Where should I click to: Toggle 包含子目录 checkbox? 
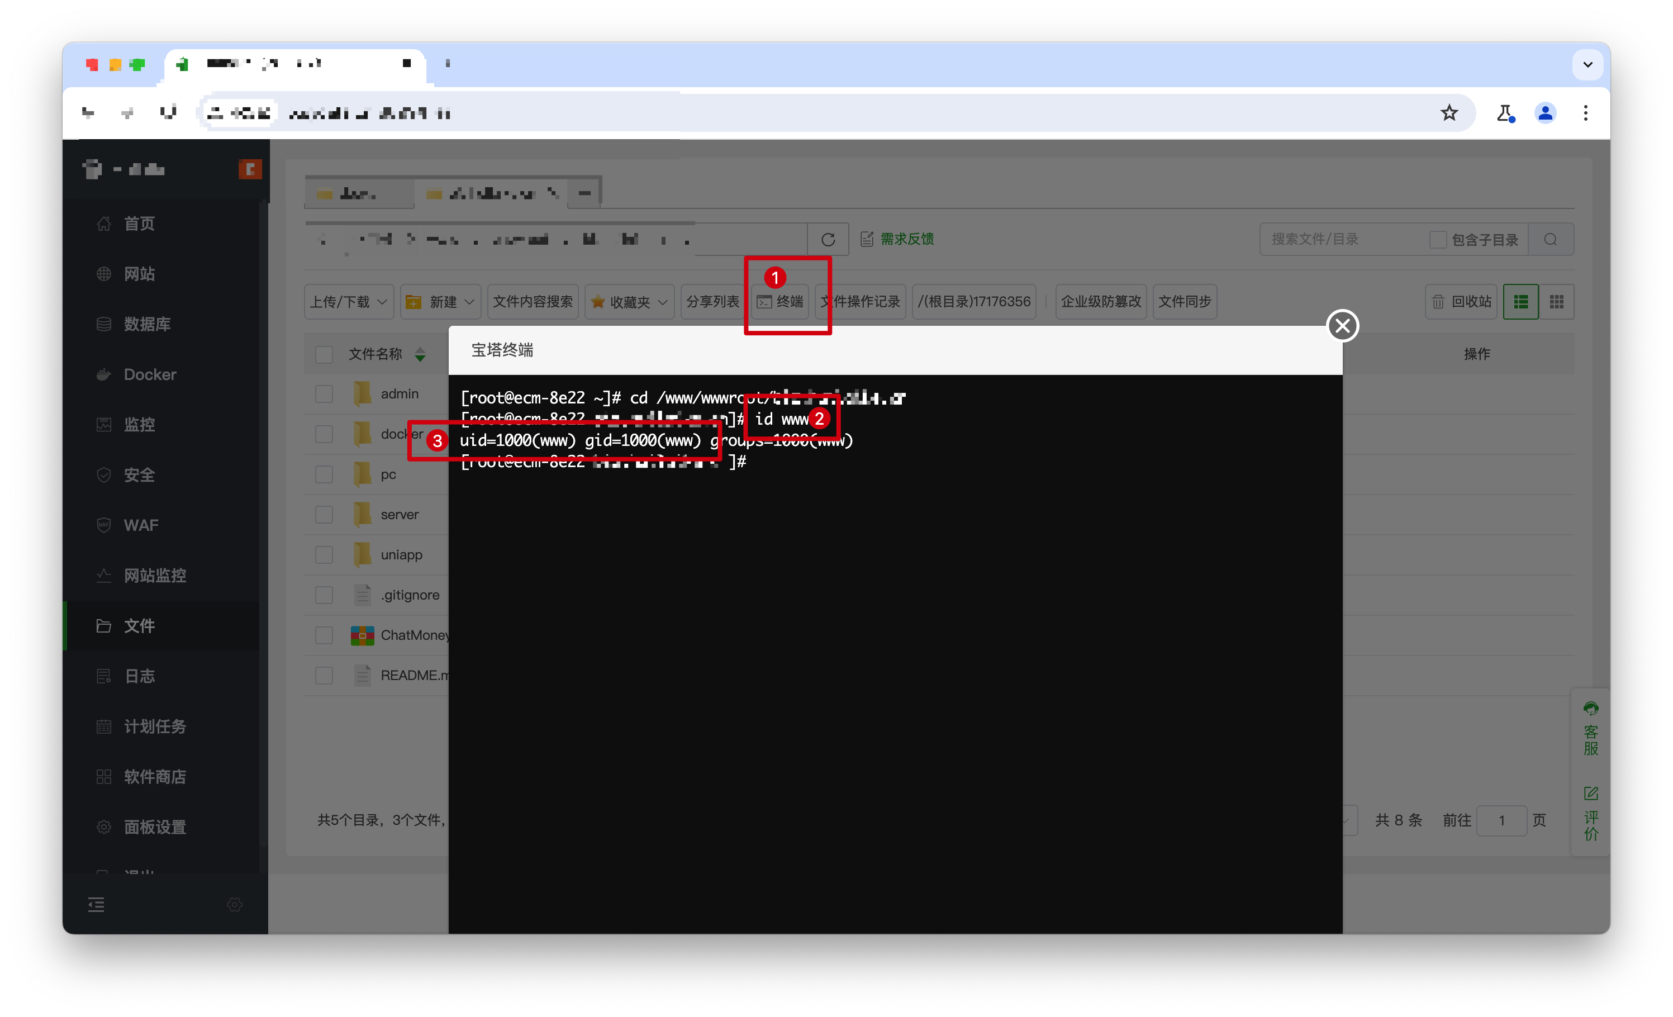(x=1437, y=239)
